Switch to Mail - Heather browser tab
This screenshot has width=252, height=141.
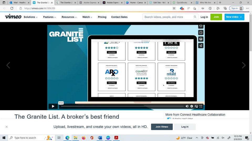coord(20,3)
